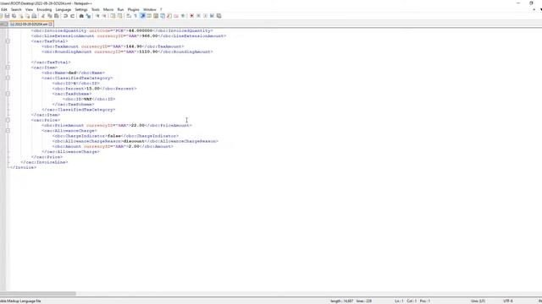Toggle Word Wrap toolbar icon
542x304 pixels.
129,16
